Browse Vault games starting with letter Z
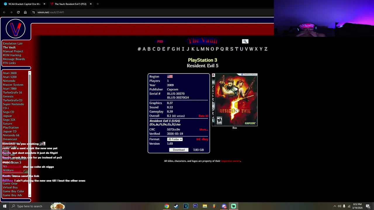 266,49
